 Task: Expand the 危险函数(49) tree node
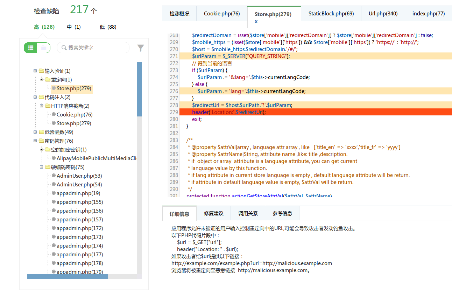35,132
